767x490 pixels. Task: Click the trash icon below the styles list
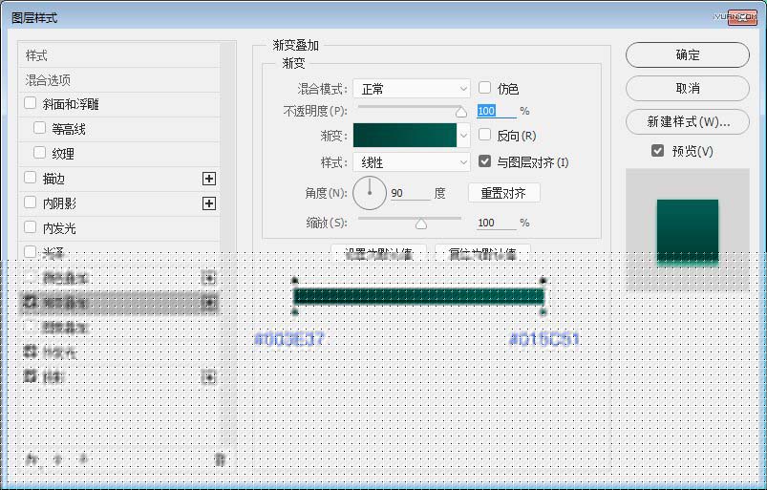pos(220,459)
